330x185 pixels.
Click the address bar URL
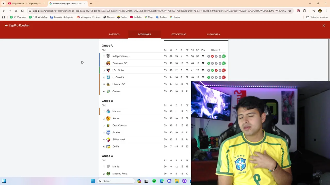[x=159, y=11]
